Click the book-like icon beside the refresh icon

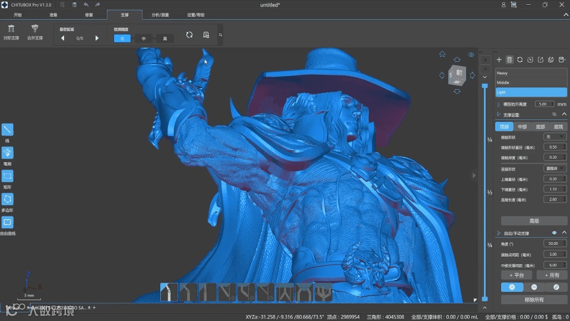tap(206, 35)
